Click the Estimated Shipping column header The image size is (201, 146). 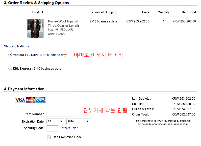tap(104, 12)
